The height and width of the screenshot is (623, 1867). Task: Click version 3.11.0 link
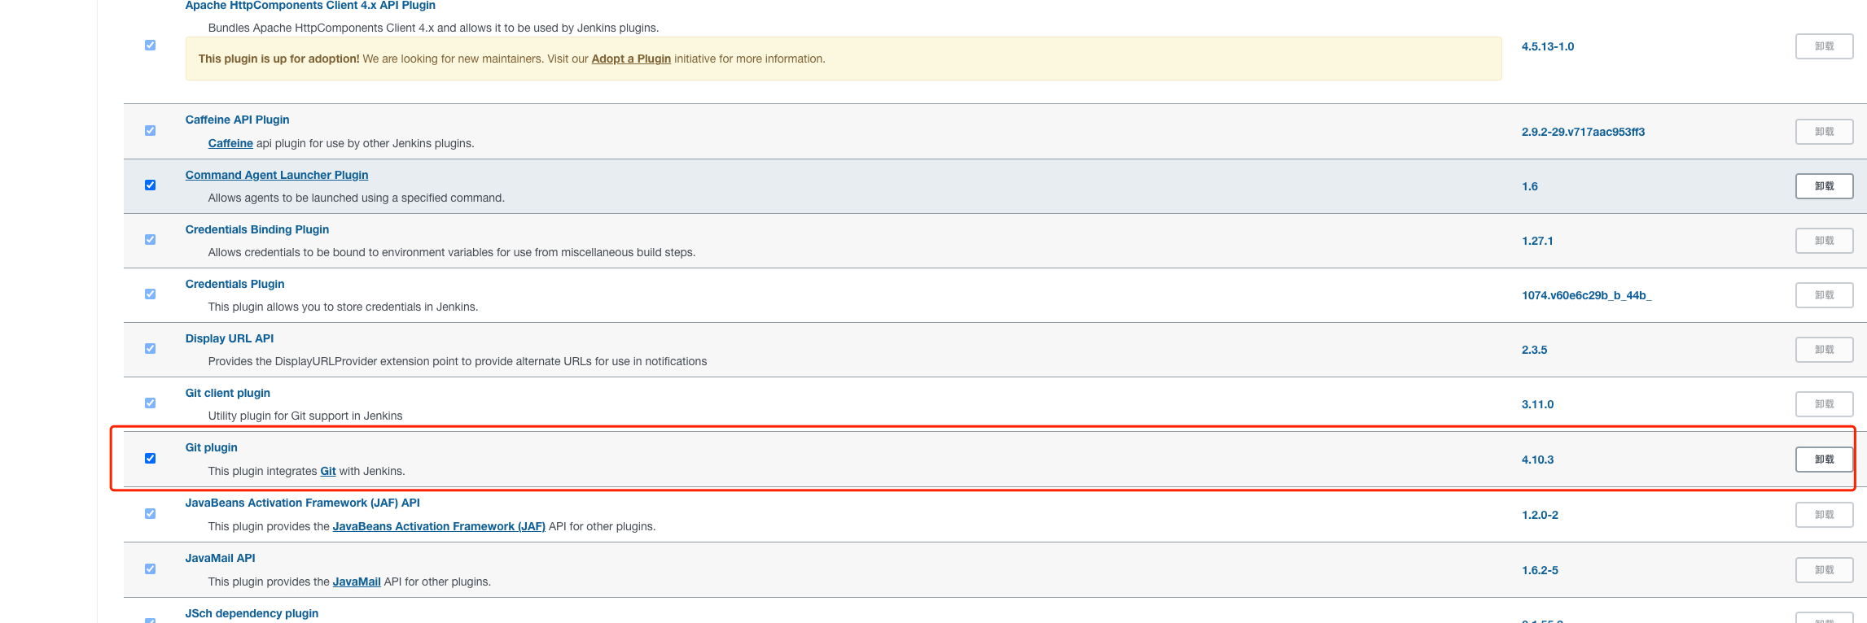[1538, 404]
